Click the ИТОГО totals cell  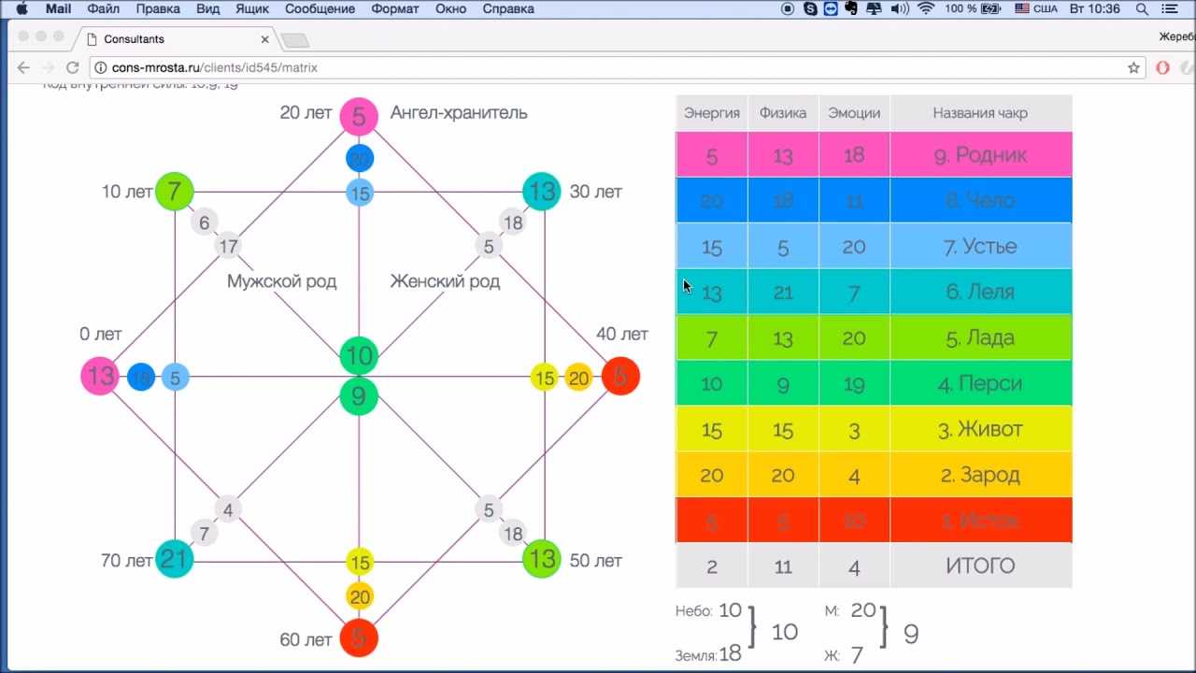coord(981,566)
